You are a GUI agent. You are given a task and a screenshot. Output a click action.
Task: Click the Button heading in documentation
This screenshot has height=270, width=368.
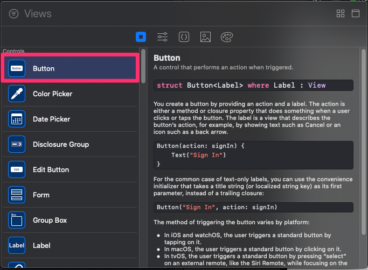coord(167,58)
